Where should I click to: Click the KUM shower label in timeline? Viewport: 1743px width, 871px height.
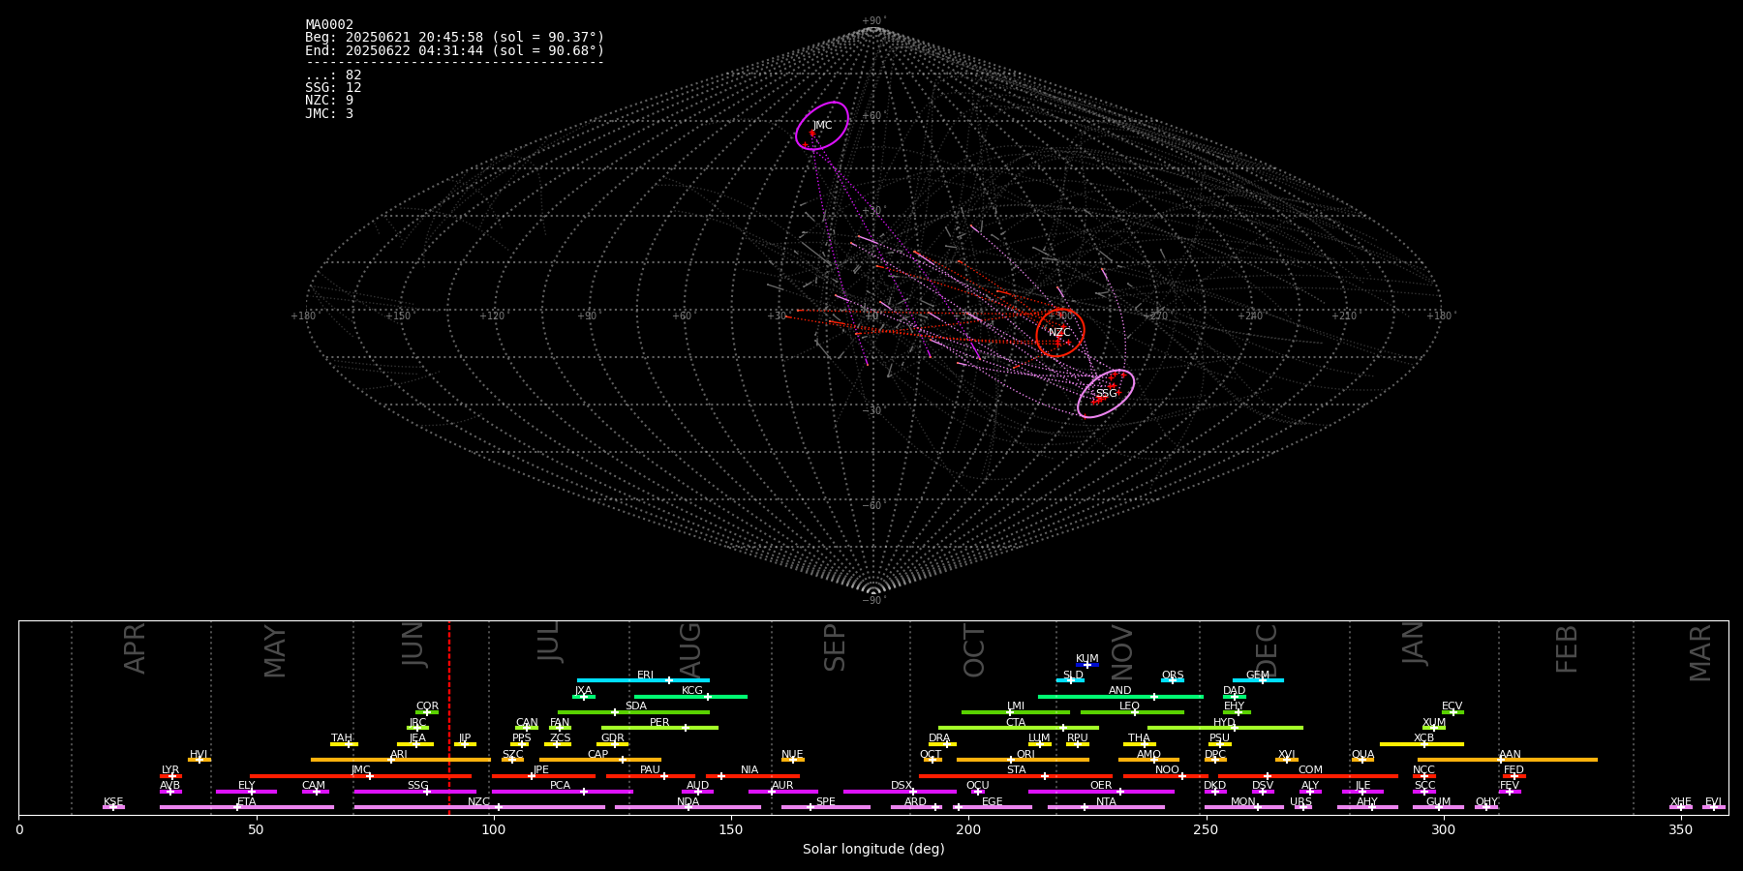click(x=1087, y=659)
